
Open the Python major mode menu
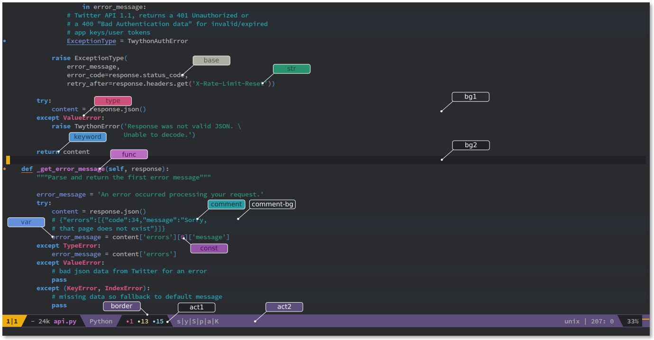pos(101,322)
